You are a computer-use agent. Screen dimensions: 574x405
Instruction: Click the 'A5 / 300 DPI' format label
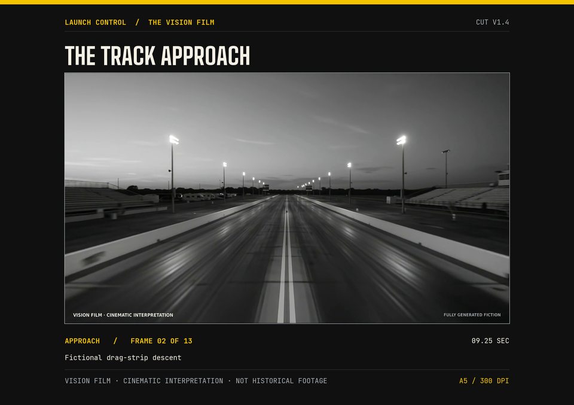pyautogui.click(x=484, y=381)
